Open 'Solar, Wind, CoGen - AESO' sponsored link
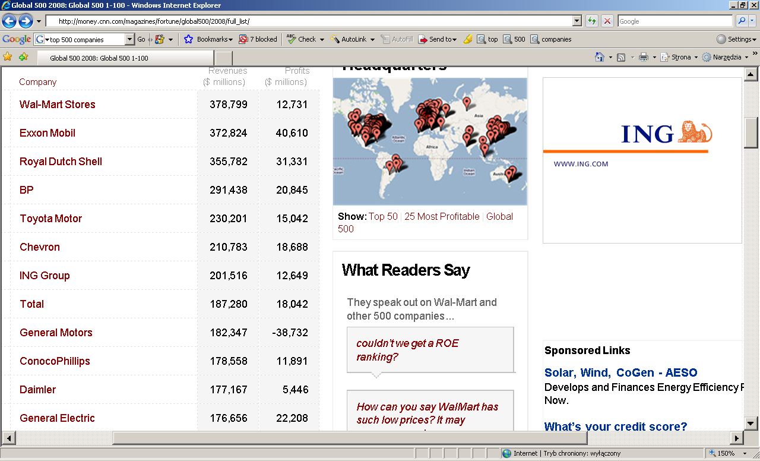 point(621,373)
